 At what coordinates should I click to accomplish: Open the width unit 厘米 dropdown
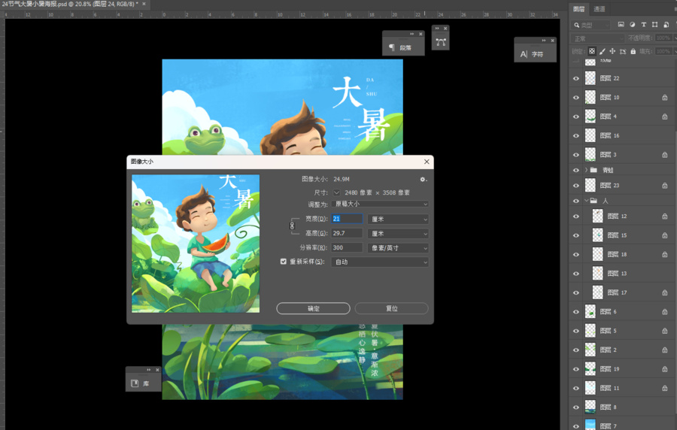[398, 219]
